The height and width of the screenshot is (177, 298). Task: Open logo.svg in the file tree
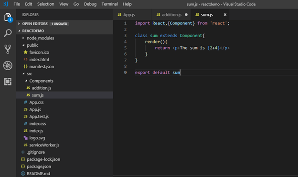(37, 138)
